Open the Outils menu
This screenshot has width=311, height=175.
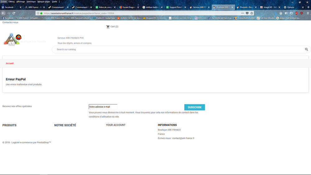click(x=54, y=2)
